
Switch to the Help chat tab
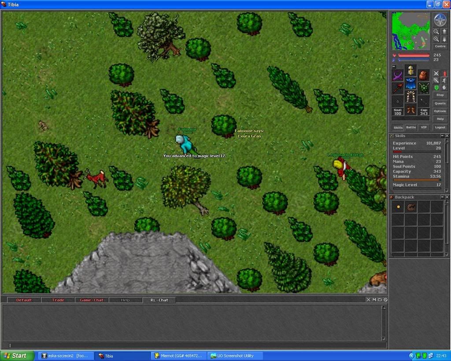coord(126,300)
